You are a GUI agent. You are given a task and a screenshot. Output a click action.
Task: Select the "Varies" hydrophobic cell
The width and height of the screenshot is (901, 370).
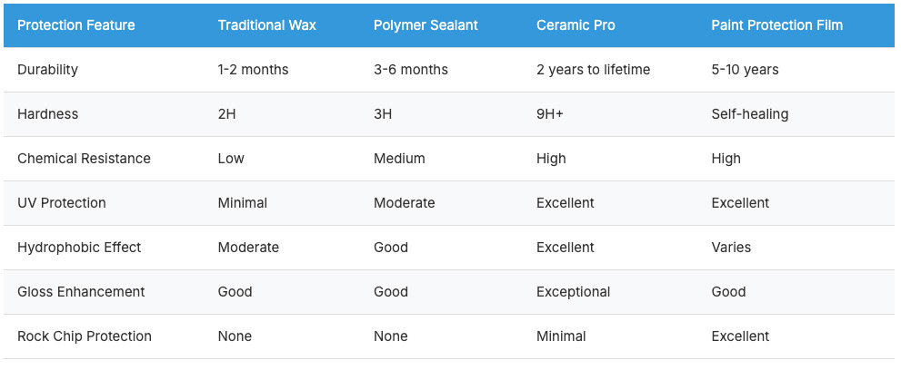point(731,248)
